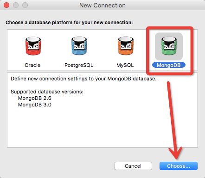Click the disabled minimize window button
Screen dimensions: 205x178
tap(16, 5)
